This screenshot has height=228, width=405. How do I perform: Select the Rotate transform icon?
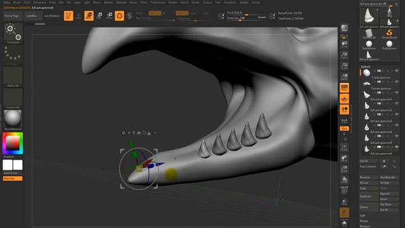pos(109,16)
